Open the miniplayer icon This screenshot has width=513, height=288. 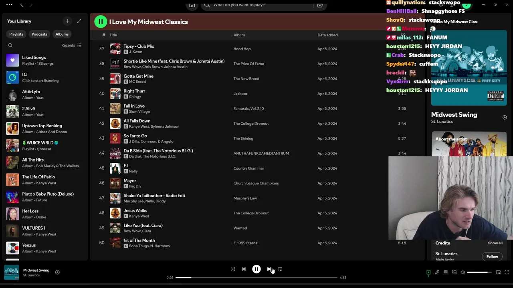[x=498, y=272]
